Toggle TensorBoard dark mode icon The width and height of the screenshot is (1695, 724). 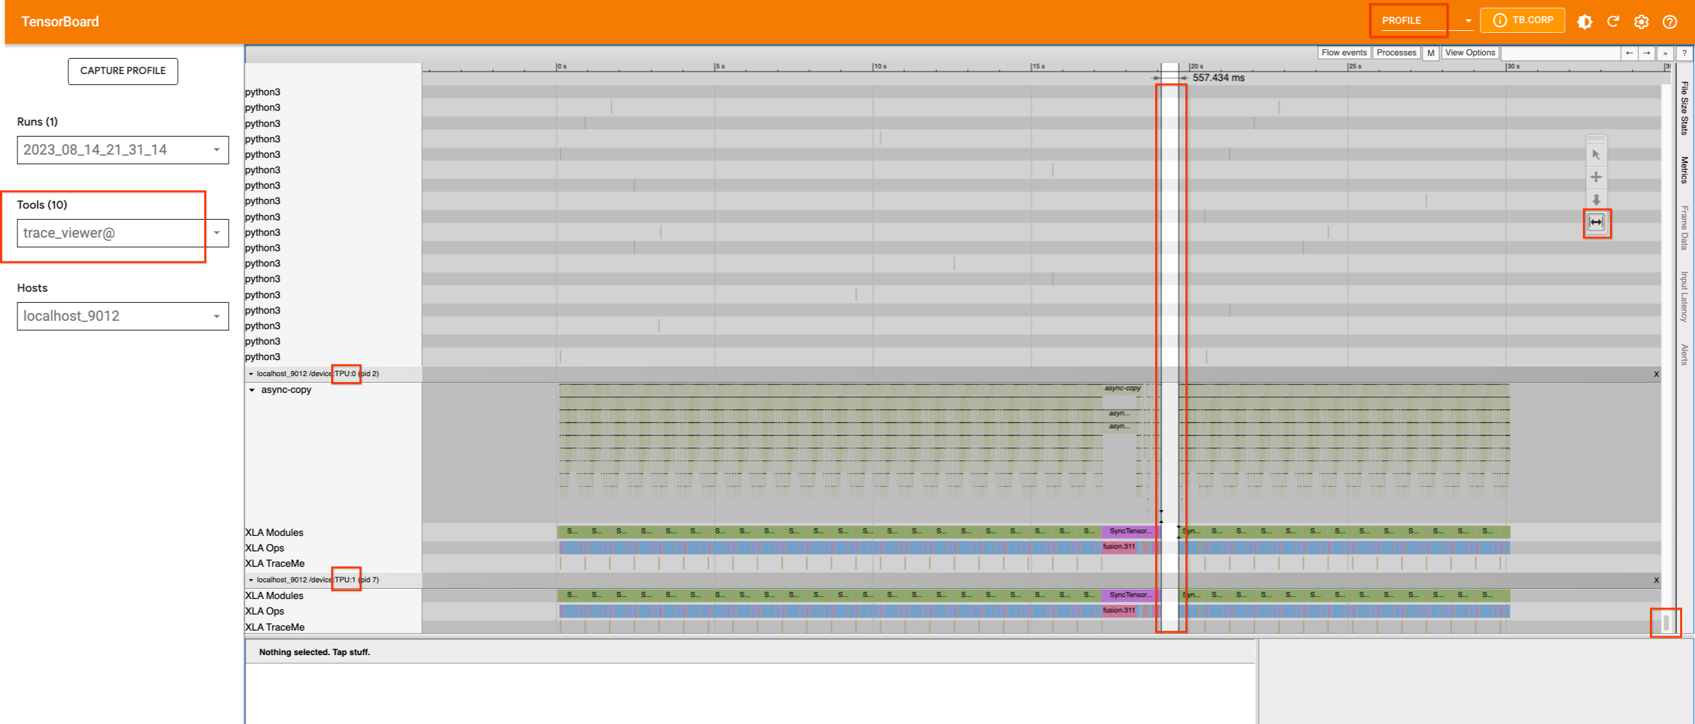1584,22
